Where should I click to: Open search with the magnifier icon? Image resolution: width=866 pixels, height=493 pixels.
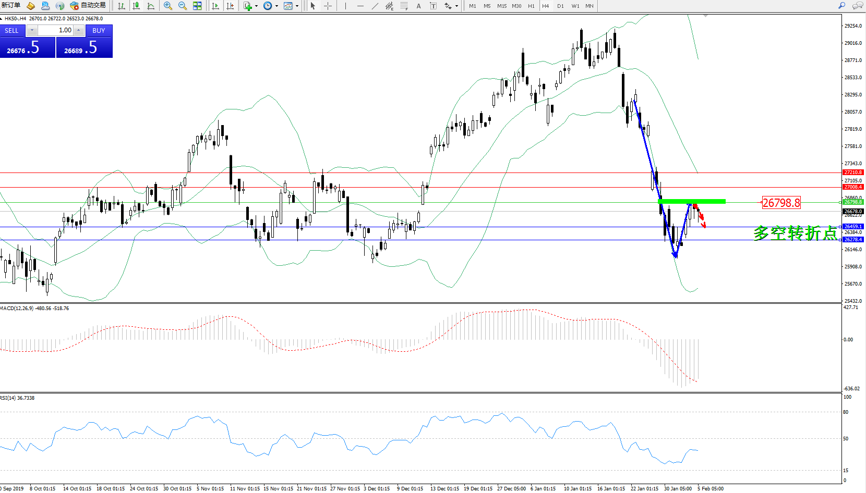point(841,6)
